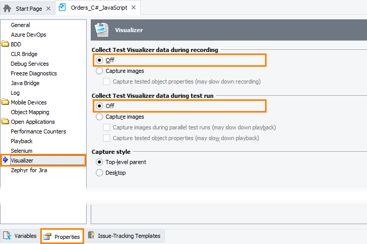
Task: Switch to the Start Page tab
Action: (29, 9)
